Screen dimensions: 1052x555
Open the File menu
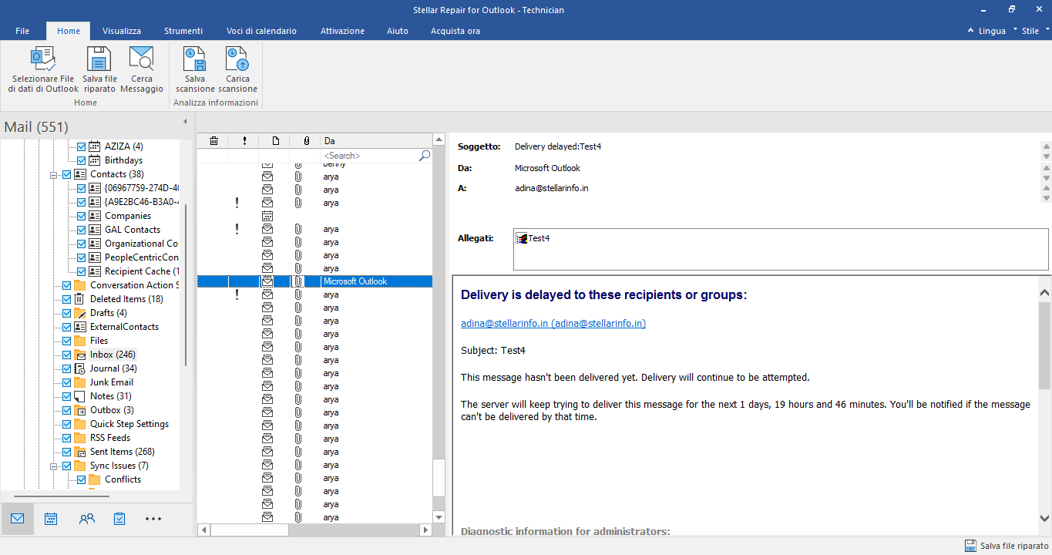[x=22, y=31]
